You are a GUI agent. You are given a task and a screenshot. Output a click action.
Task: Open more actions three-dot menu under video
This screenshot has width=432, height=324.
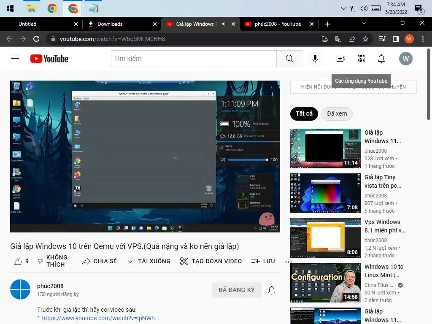click(x=288, y=262)
